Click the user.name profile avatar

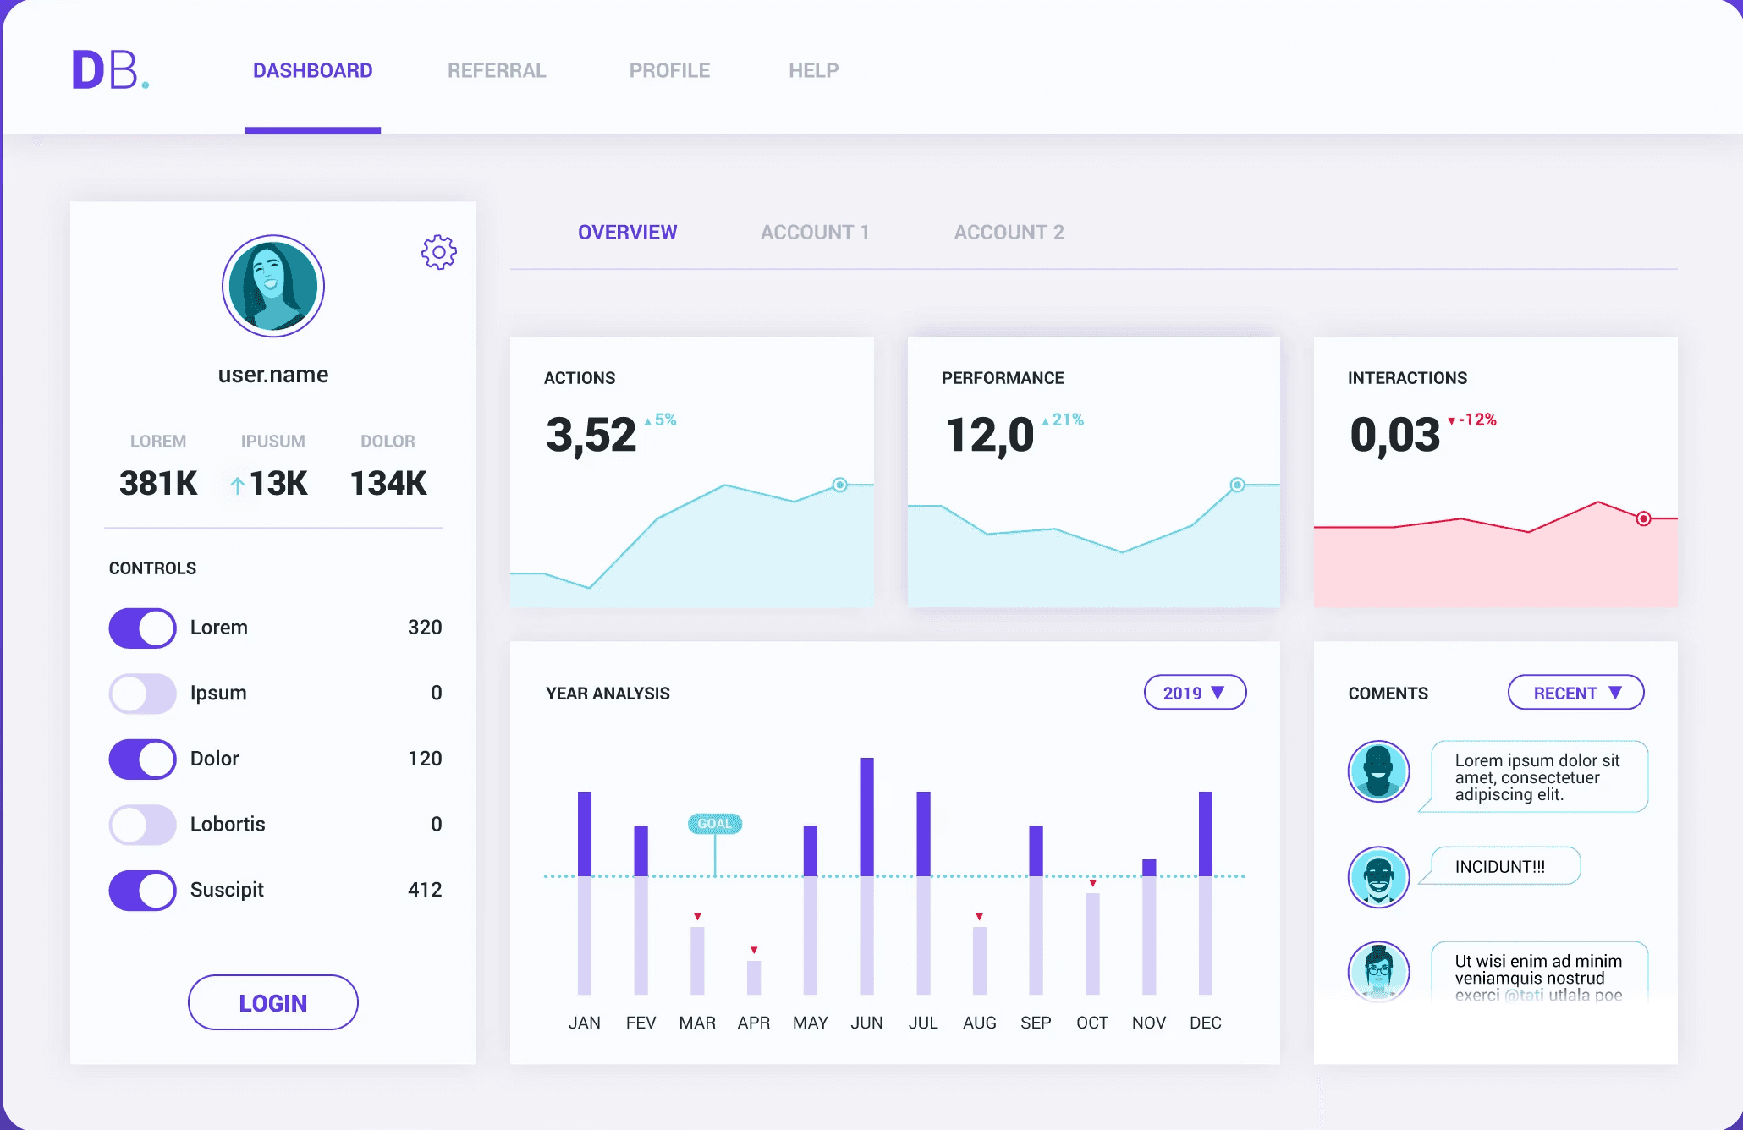[273, 286]
